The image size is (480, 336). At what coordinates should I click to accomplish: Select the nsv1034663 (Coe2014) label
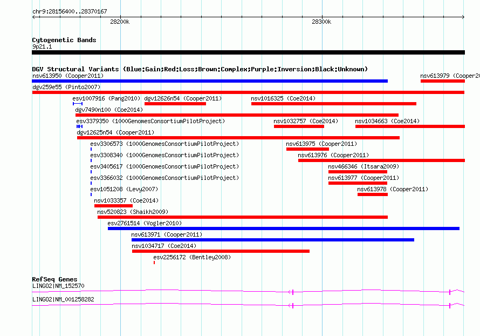(x=387, y=121)
